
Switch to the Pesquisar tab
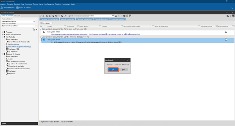17,16
